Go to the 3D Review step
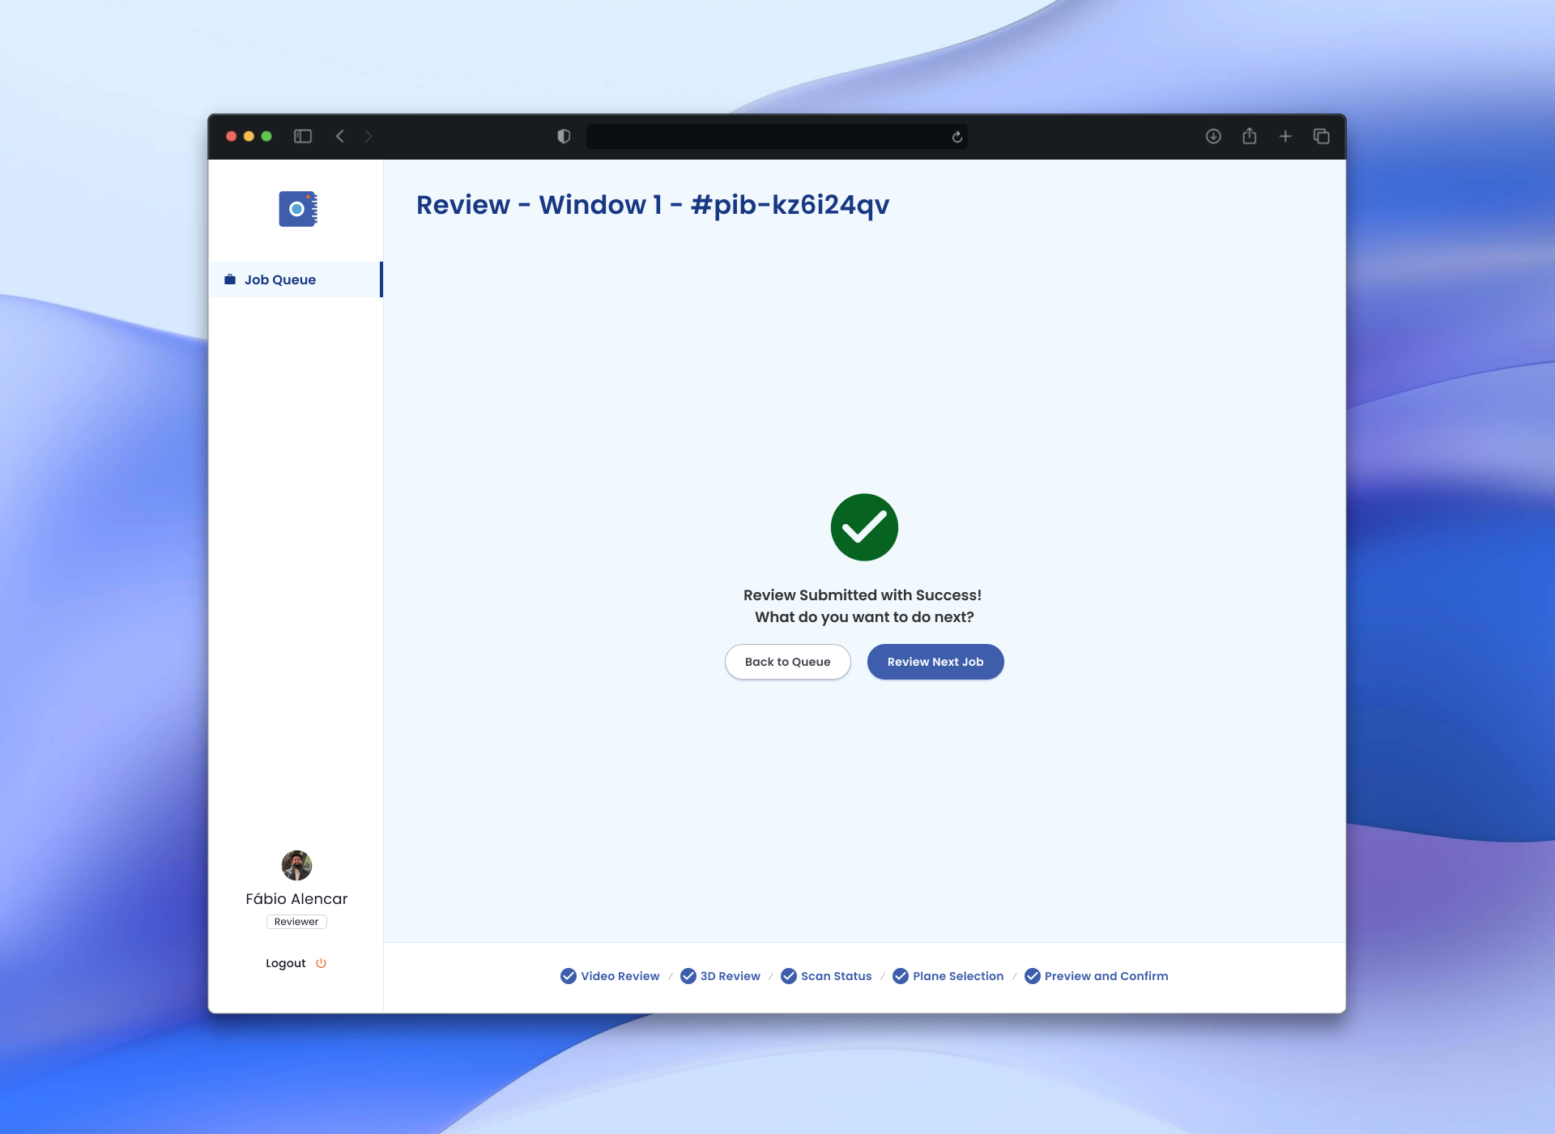The width and height of the screenshot is (1555, 1134). pyautogui.click(x=730, y=976)
